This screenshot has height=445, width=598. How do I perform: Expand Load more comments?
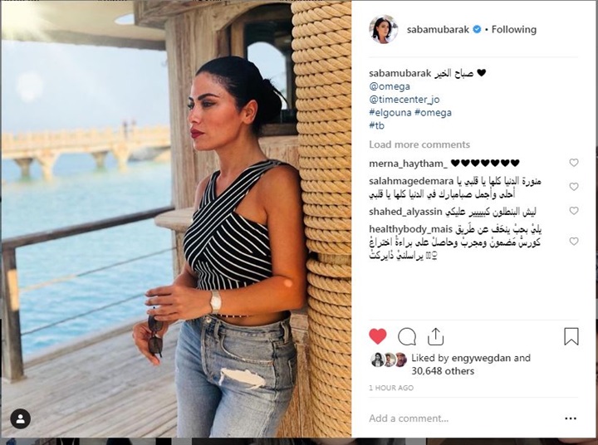pyautogui.click(x=419, y=144)
